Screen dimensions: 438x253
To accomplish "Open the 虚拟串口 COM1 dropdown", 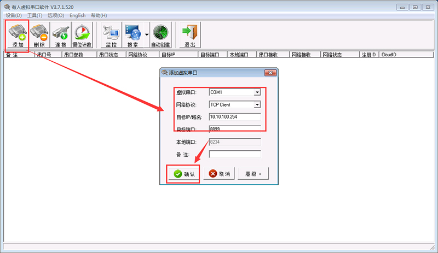I will (257, 92).
